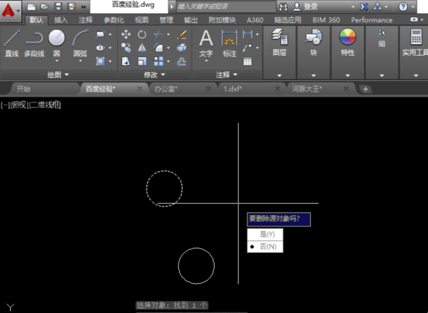
Task: Click the keyword search input field
Action: coord(226,6)
